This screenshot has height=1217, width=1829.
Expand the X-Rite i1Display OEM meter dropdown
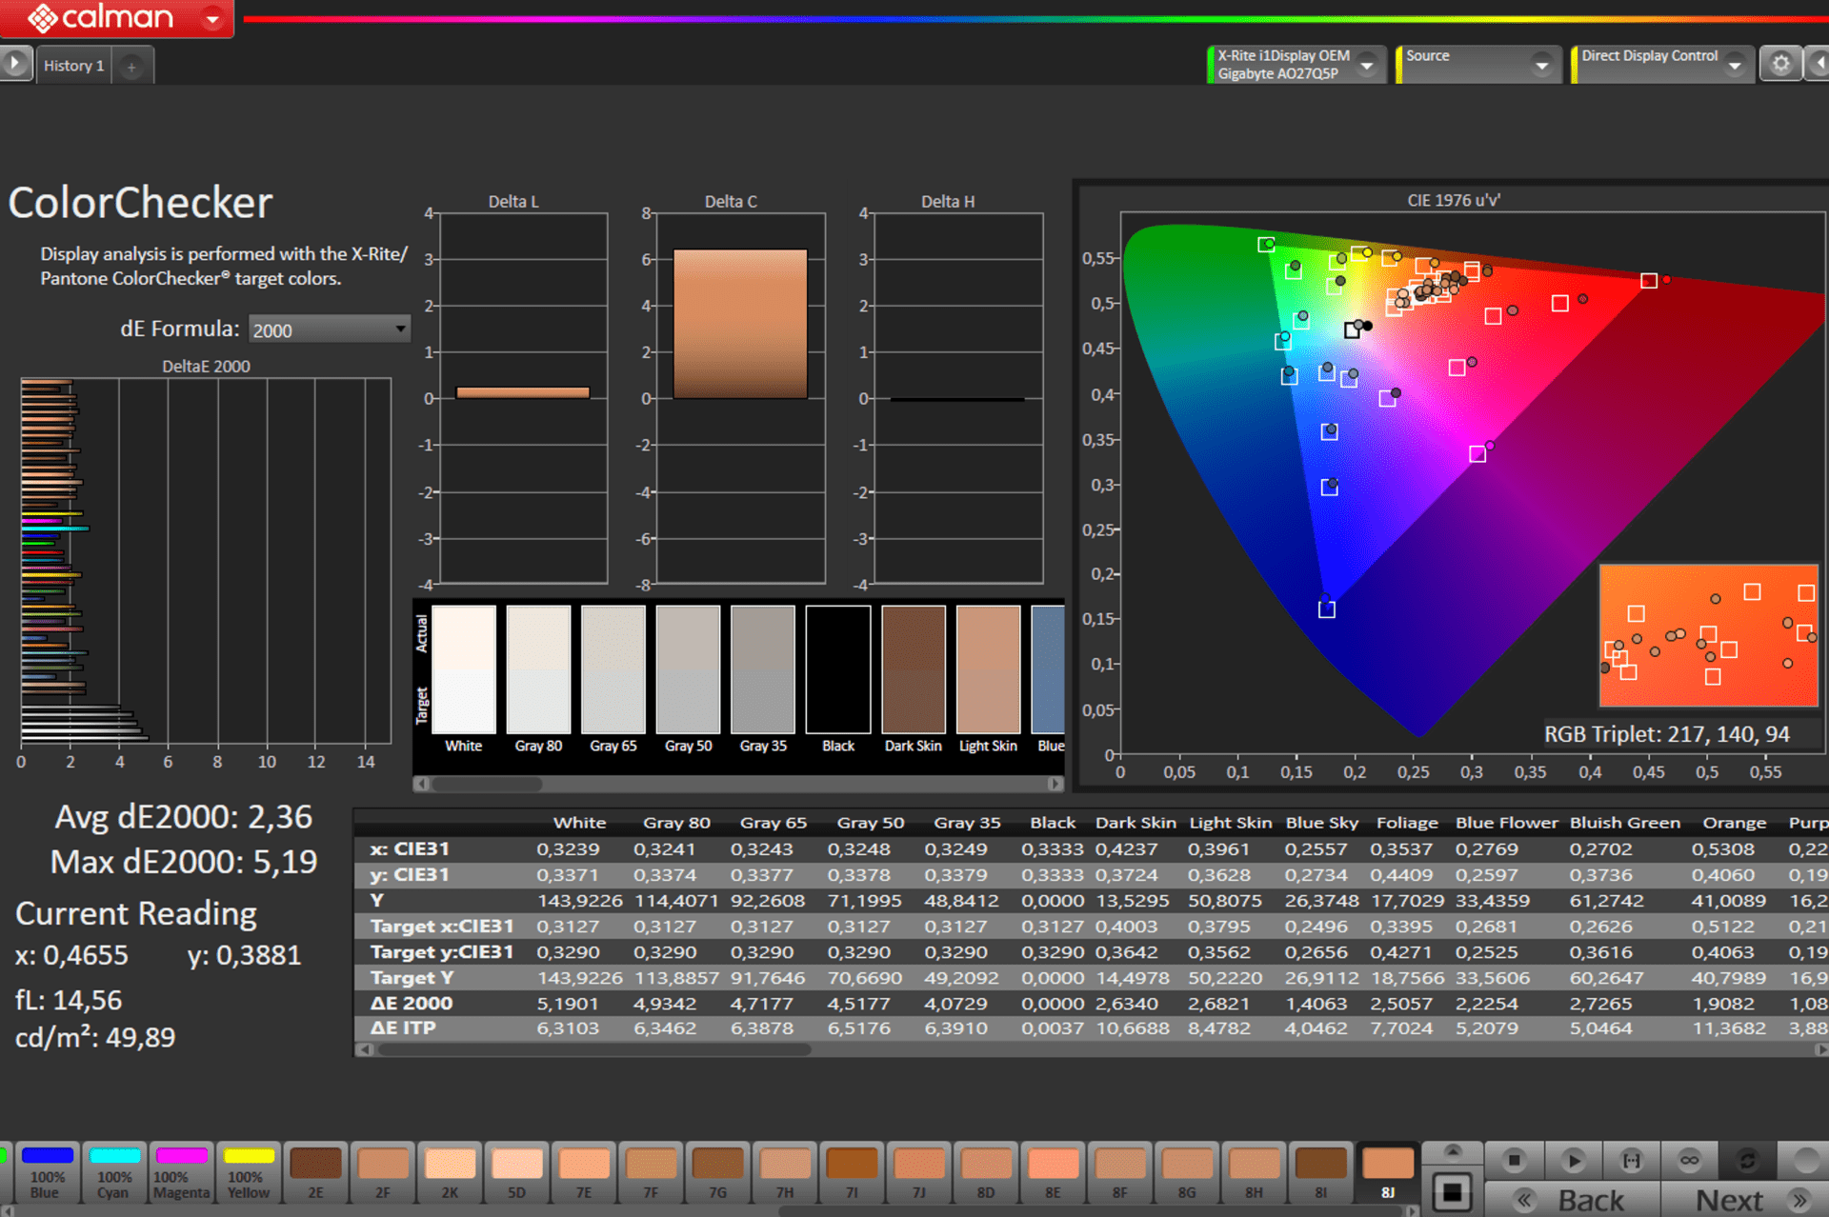[x=1367, y=65]
